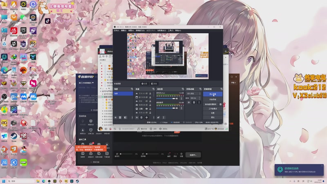Click Windows taskbar search box
This screenshot has height=184, width=327.
click(x=20, y=181)
